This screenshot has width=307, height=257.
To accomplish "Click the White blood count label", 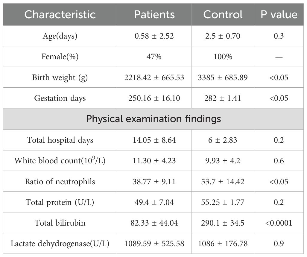I will point(60,161).
